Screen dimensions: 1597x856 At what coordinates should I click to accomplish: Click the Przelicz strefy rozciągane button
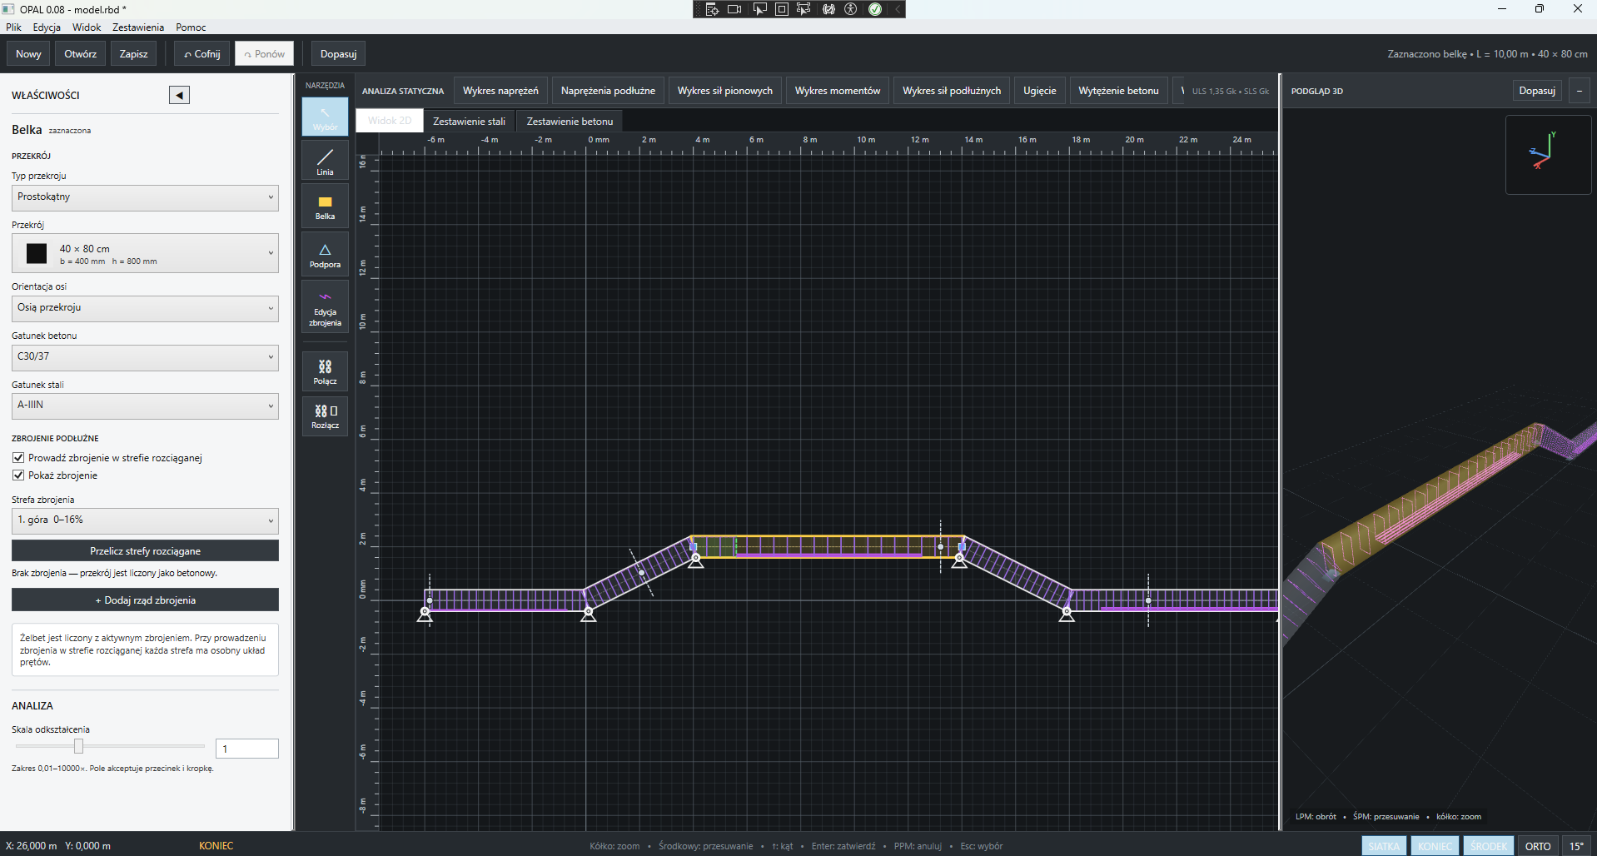[x=145, y=551]
